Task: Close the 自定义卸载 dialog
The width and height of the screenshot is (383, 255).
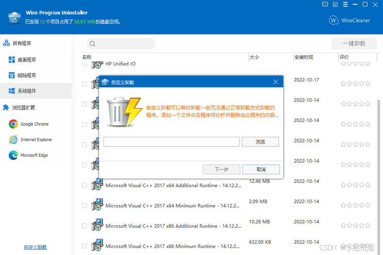Action: [276, 82]
